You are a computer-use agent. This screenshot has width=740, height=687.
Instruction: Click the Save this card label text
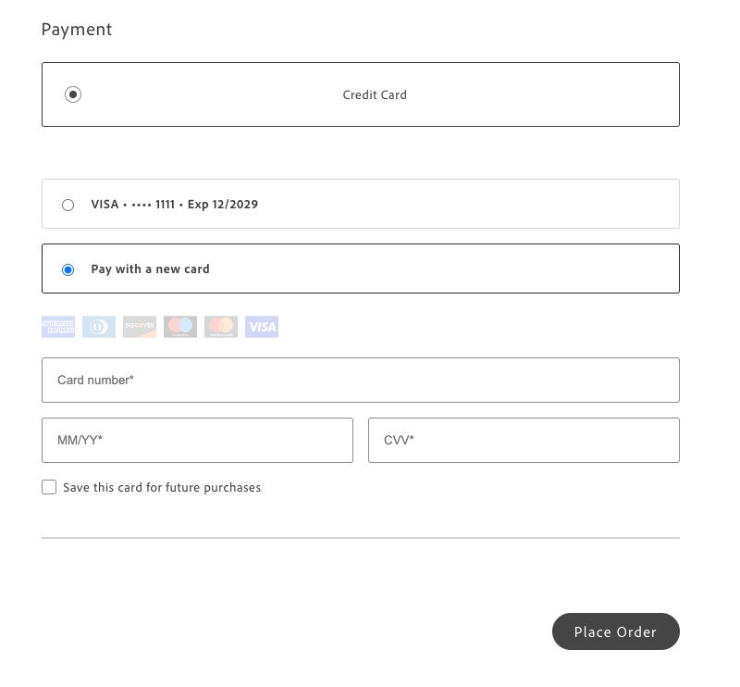click(x=160, y=487)
